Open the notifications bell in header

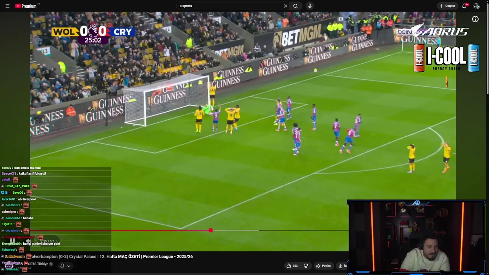[465, 6]
